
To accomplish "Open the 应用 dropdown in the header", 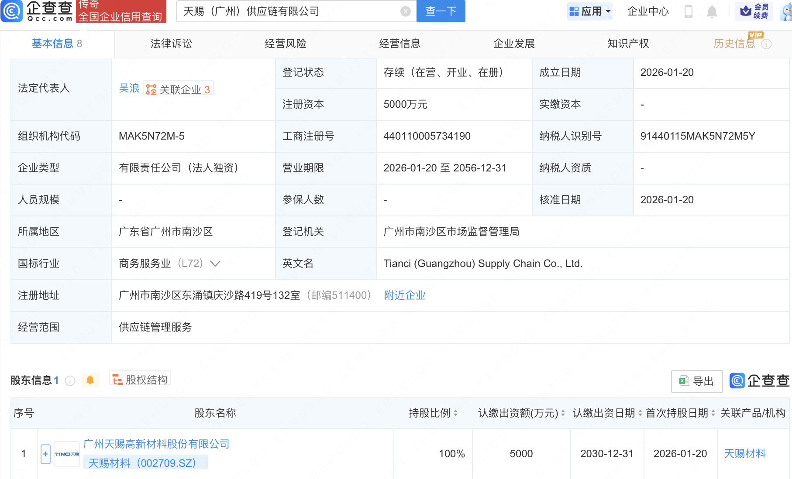I will [x=590, y=12].
